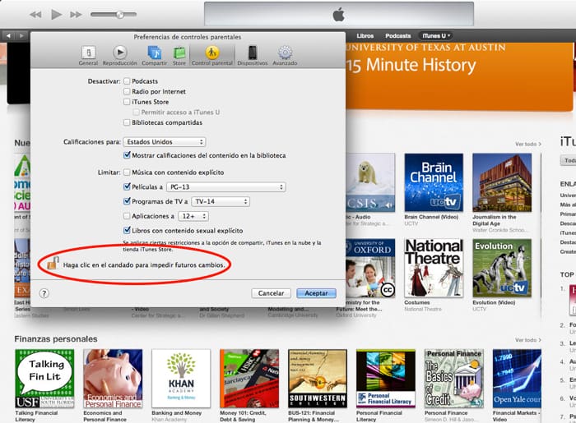Enable the Radio por Internet checkbox
The image size is (576, 423).
pyautogui.click(x=127, y=91)
